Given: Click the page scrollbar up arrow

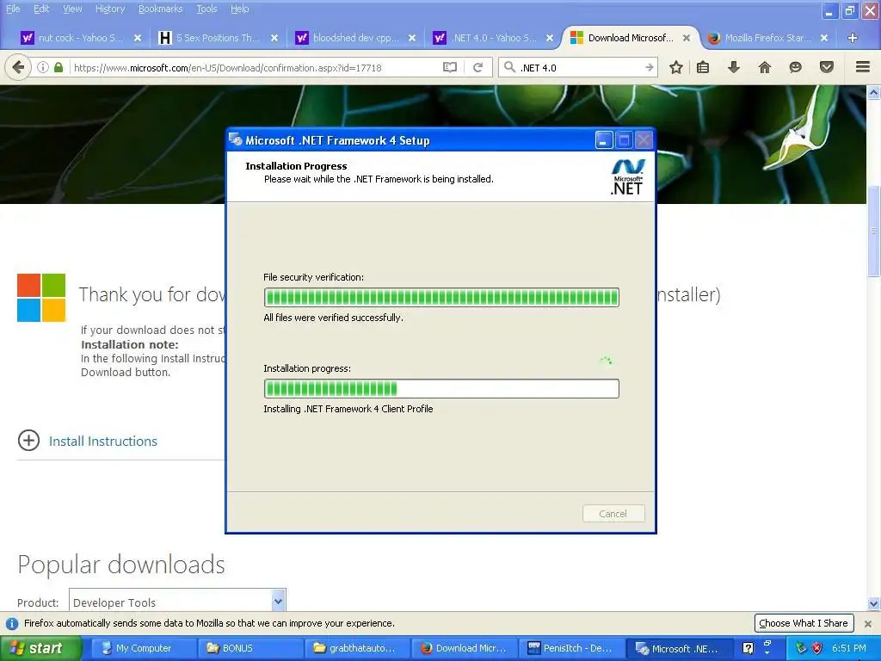Looking at the screenshot, I should click(873, 93).
